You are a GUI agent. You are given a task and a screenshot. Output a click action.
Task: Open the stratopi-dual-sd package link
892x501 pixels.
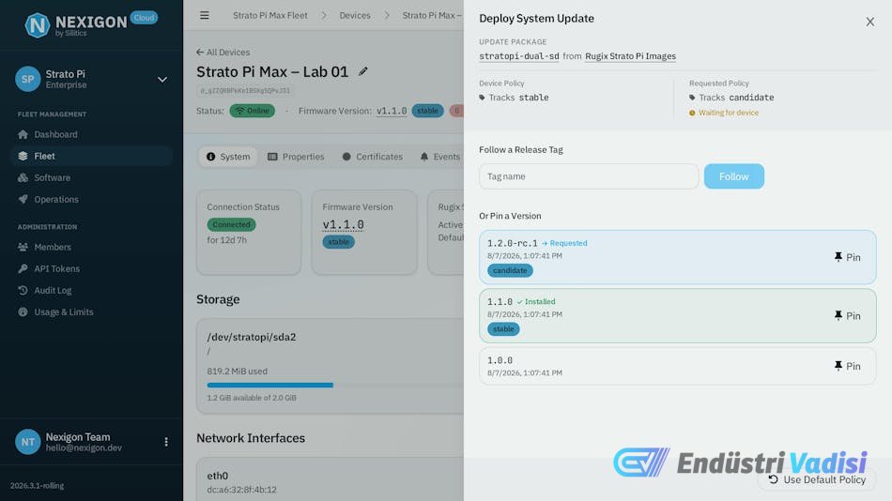tap(519, 55)
